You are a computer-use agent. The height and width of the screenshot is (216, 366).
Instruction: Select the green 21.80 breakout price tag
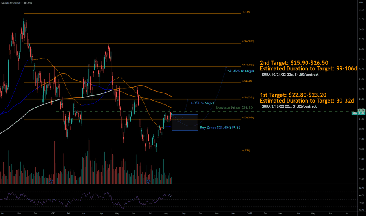361,110
